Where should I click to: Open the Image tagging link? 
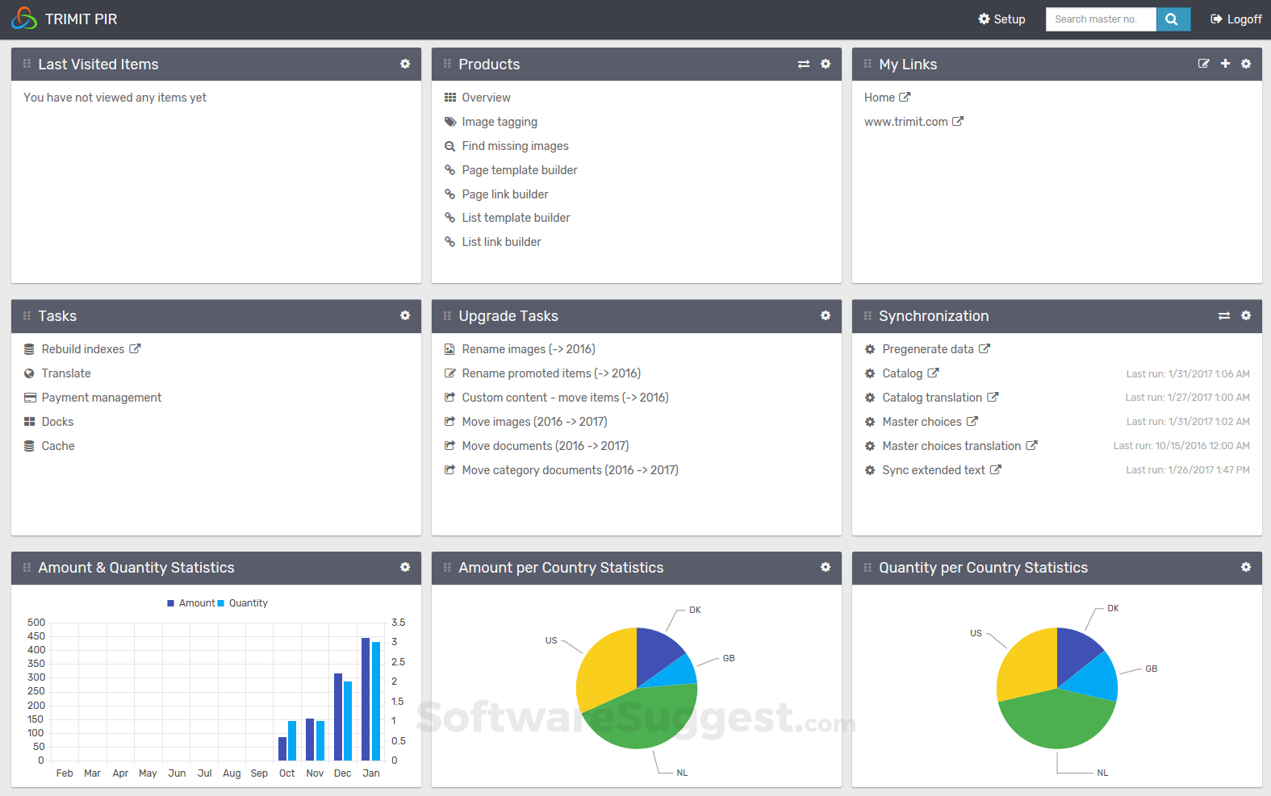point(499,122)
